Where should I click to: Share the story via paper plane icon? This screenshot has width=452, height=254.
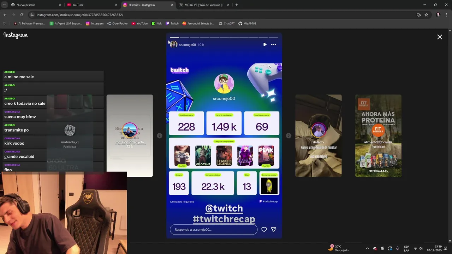pyautogui.click(x=273, y=229)
